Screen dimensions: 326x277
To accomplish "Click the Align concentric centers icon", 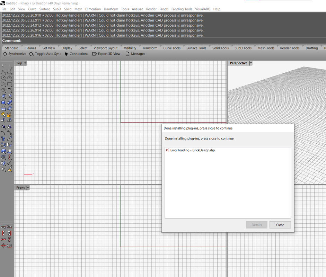I will click(3, 245).
